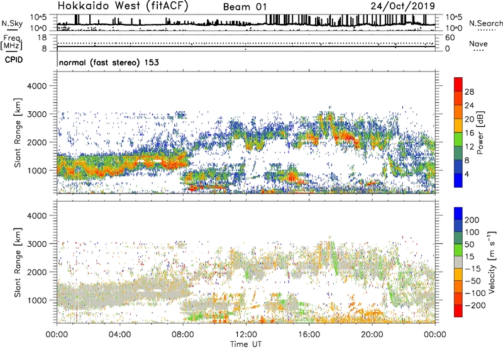
Task: Pick the bright green 15–50 velocity swatch
Action: pyautogui.click(x=458, y=250)
